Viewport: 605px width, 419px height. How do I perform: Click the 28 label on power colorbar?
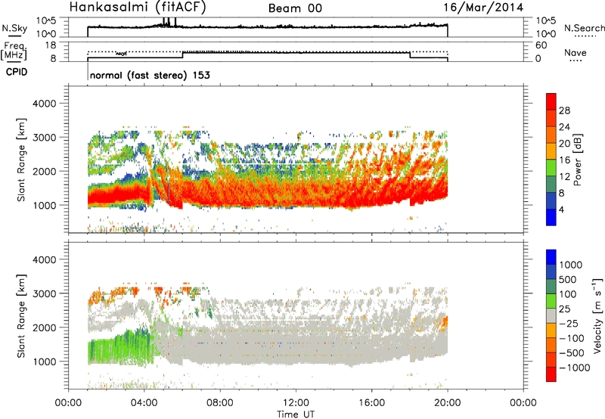(x=564, y=110)
